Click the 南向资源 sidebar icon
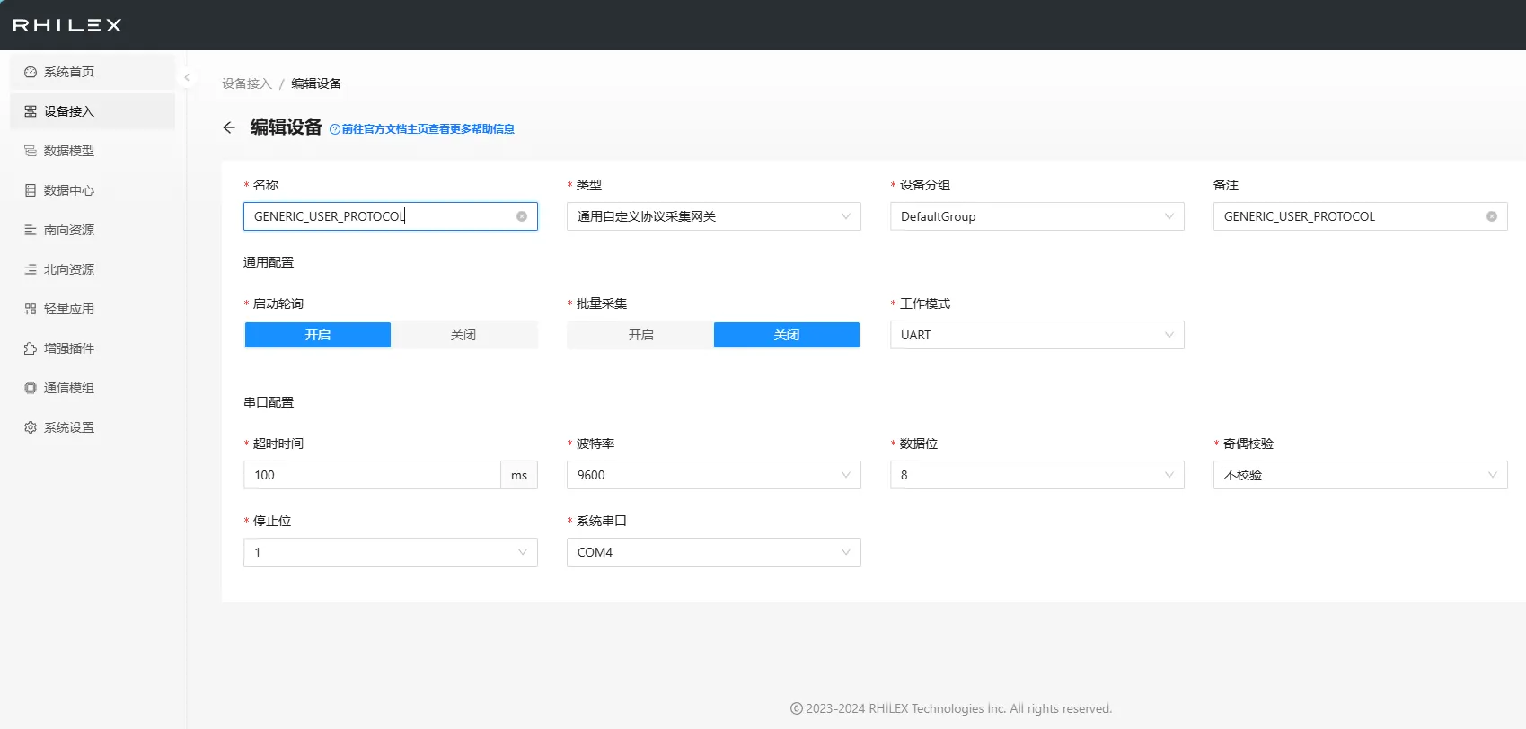Image resolution: width=1526 pixels, height=729 pixels. tap(31, 230)
